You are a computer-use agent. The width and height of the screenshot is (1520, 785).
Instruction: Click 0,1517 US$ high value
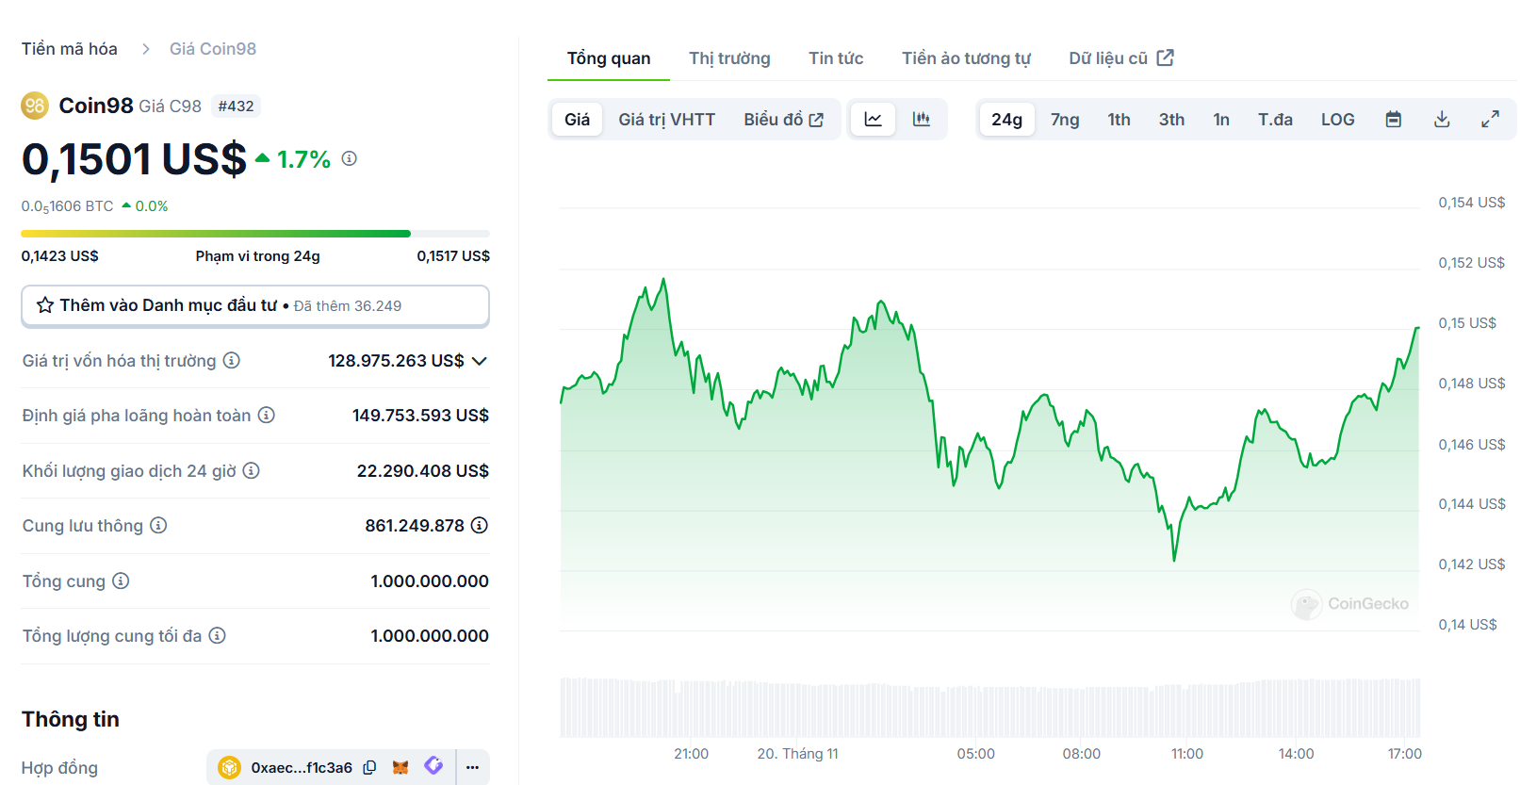click(x=453, y=256)
